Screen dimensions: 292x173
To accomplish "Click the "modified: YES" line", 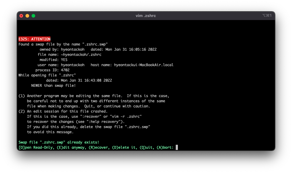I will pyautogui.click(x=53, y=60).
